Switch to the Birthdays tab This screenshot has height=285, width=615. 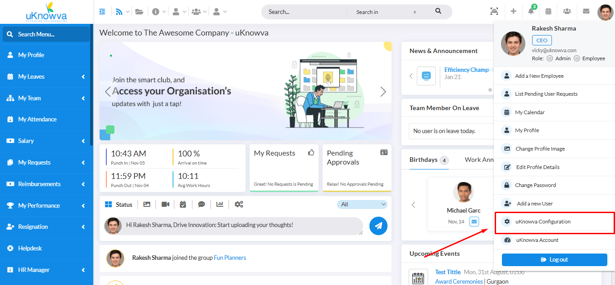point(428,160)
